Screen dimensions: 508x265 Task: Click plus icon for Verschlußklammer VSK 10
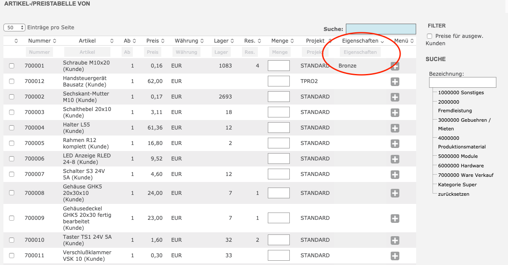pos(395,256)
